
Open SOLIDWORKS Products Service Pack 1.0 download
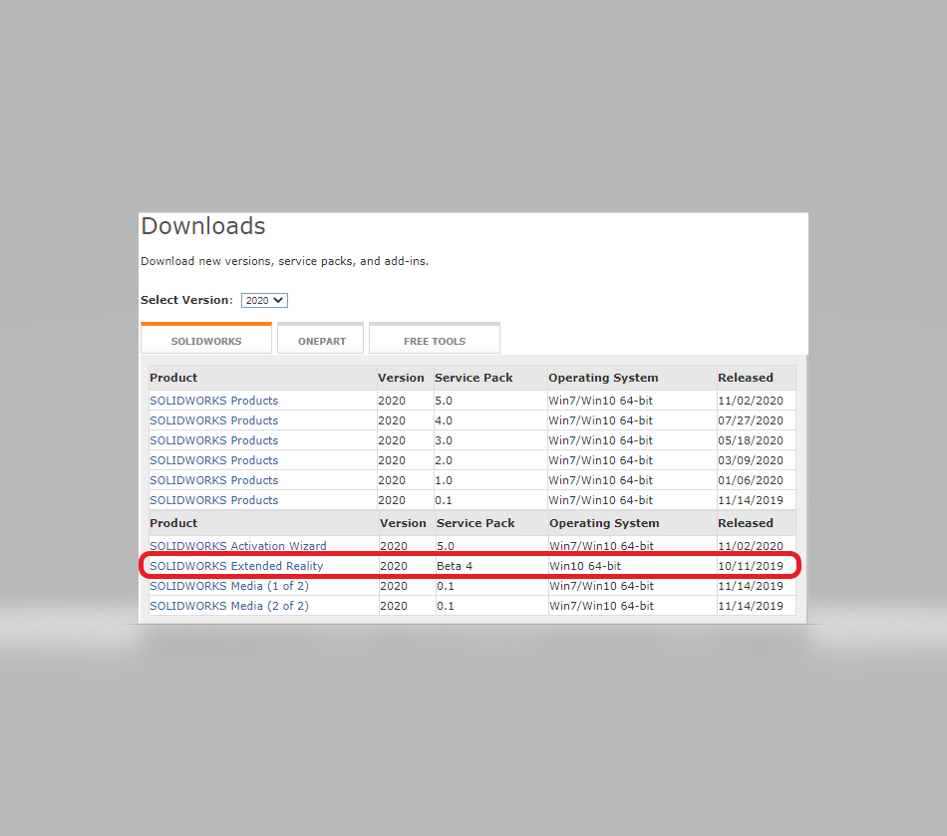[213, 479]
